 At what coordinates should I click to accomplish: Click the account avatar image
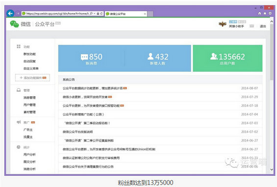[x=223, y=24]
